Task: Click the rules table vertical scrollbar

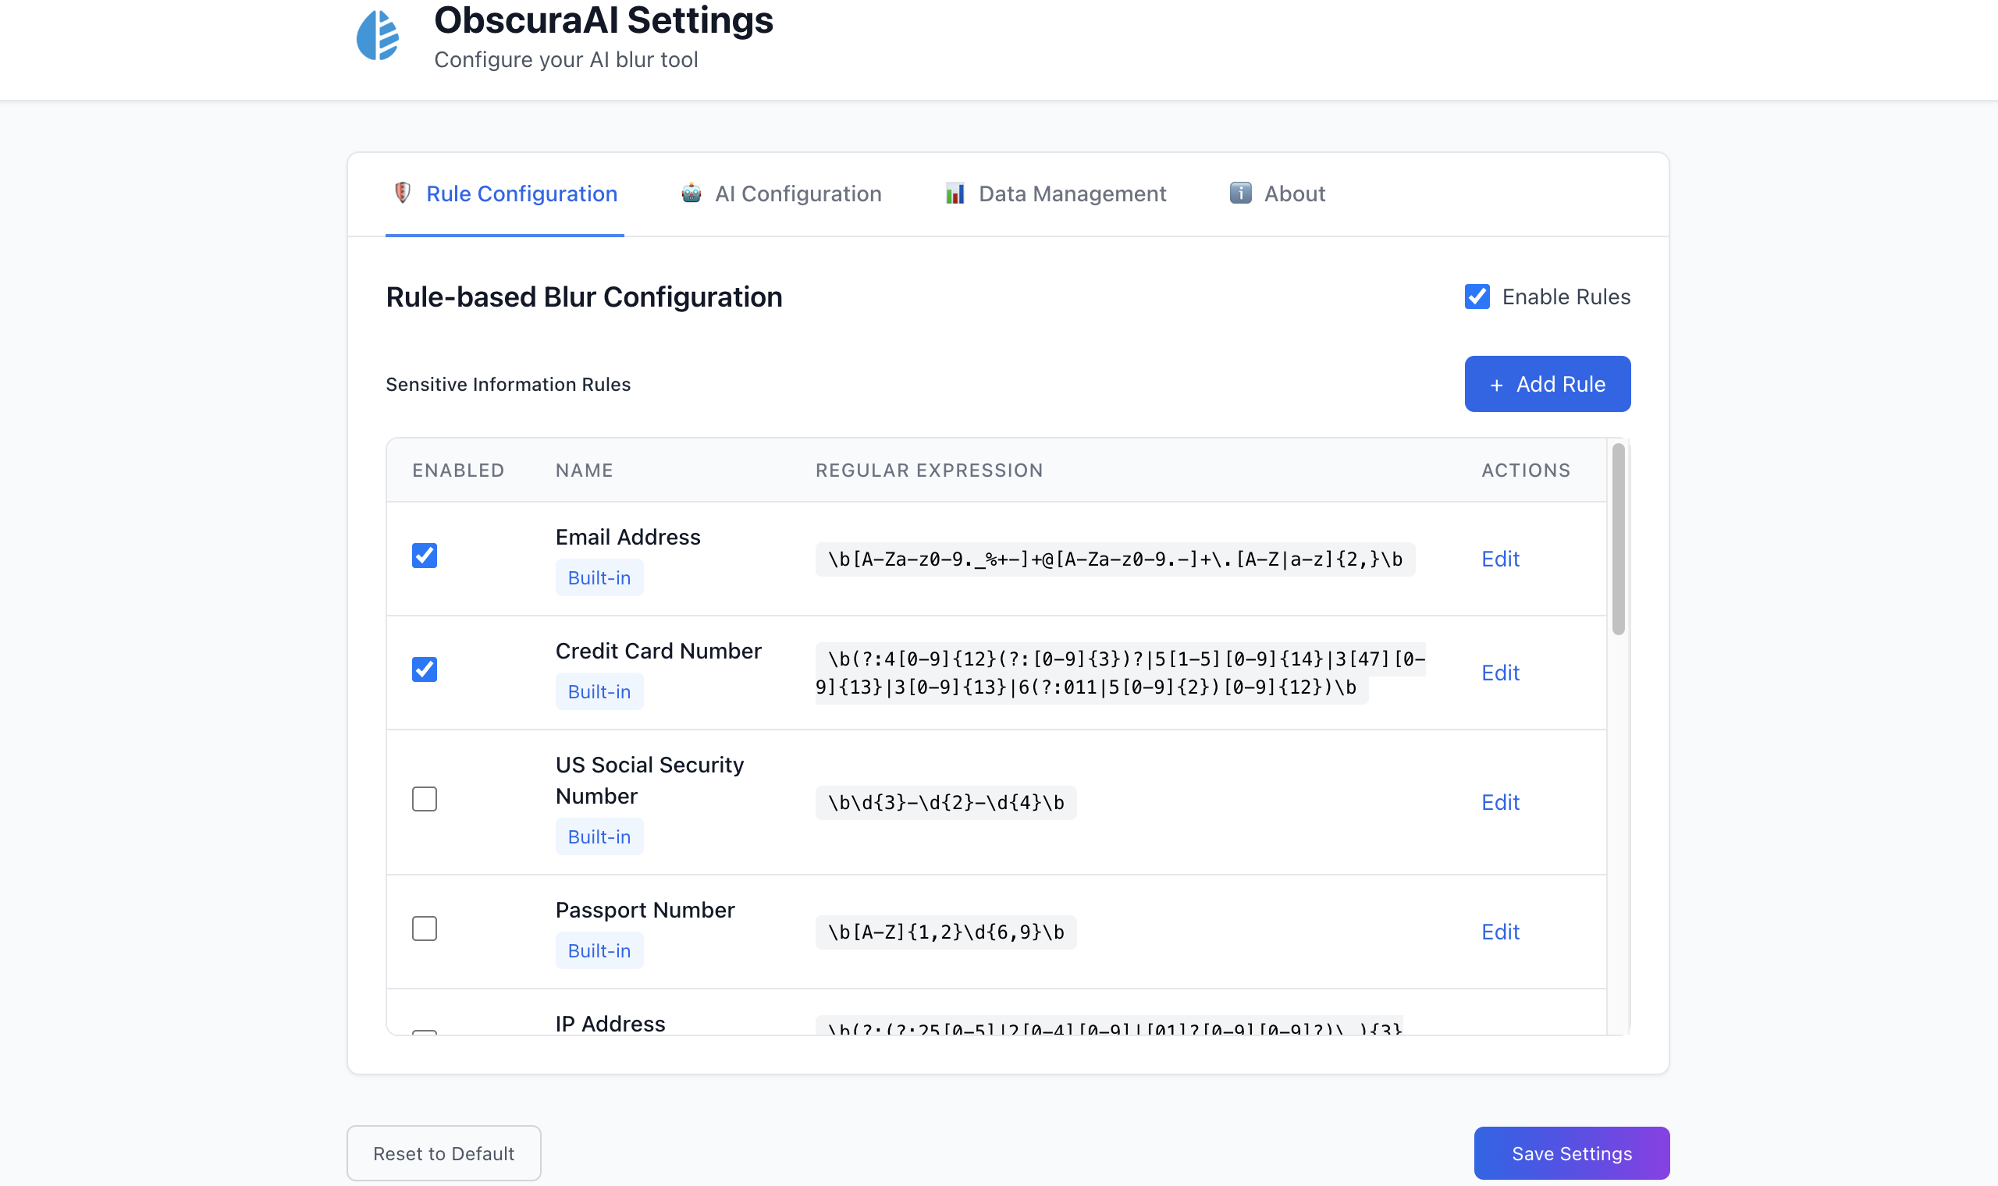Action: (x=1619, y=539)
